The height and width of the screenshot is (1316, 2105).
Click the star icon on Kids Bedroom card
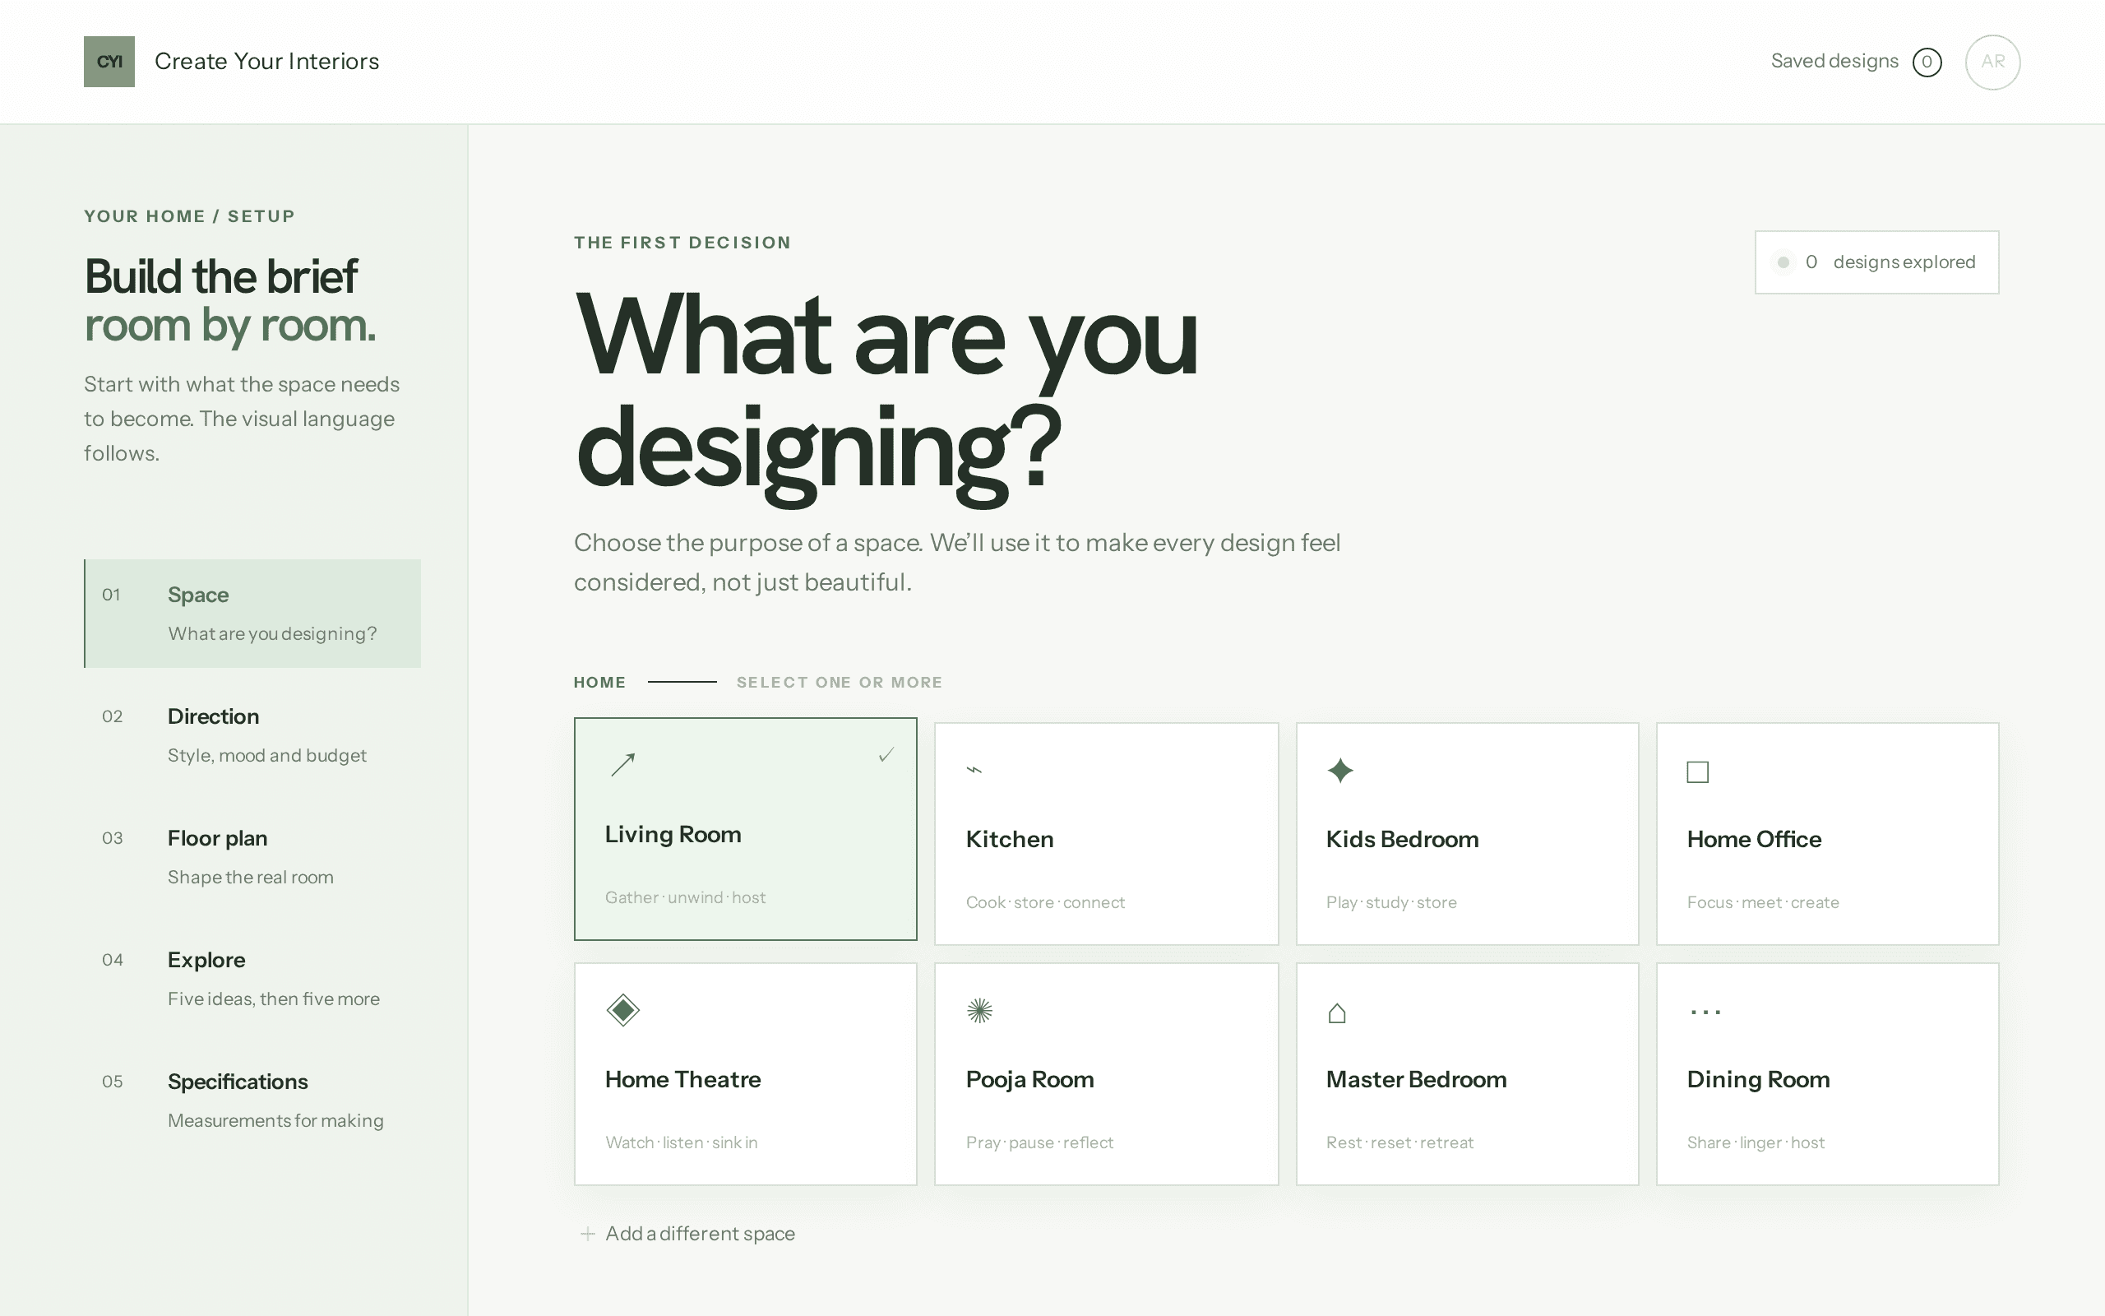pyautogui.click(x=1340, y=771)
